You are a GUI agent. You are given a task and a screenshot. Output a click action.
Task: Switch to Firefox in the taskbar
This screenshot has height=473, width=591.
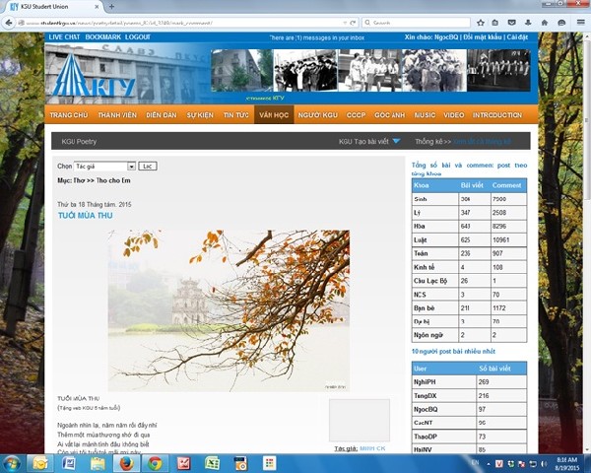(127, 463)
